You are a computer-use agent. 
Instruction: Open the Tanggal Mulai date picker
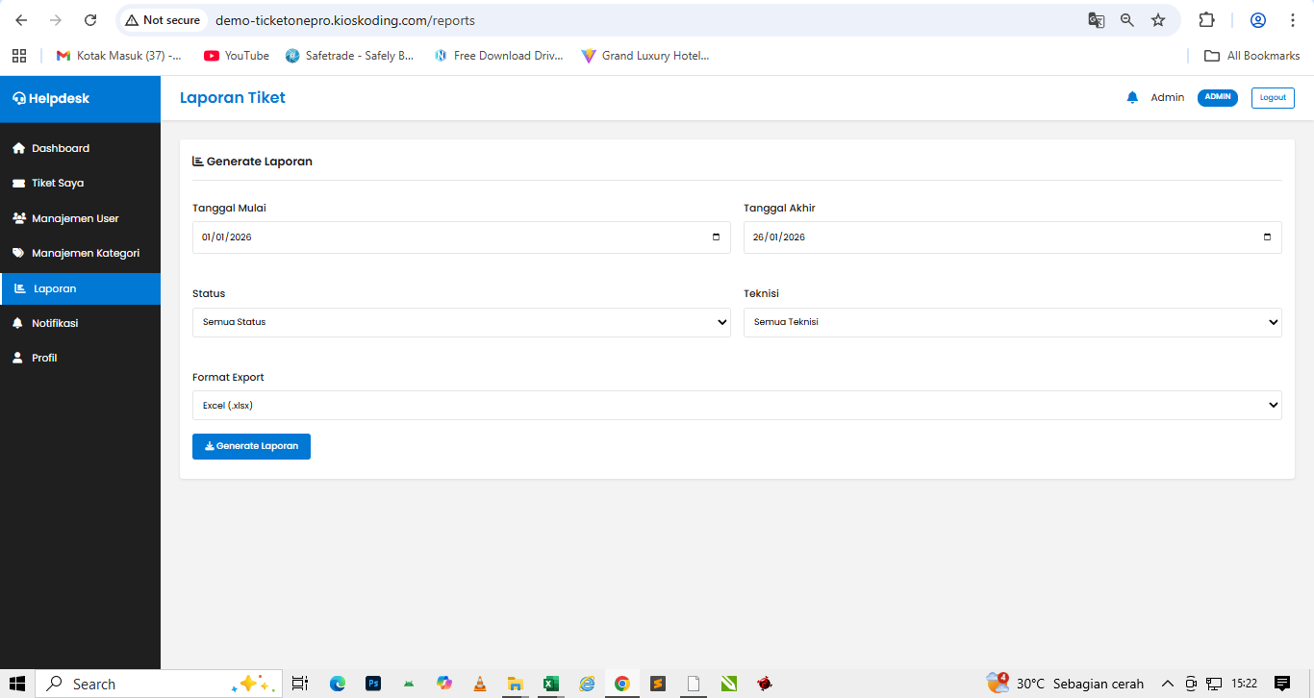pyautogui.click(x=716, y=237)
